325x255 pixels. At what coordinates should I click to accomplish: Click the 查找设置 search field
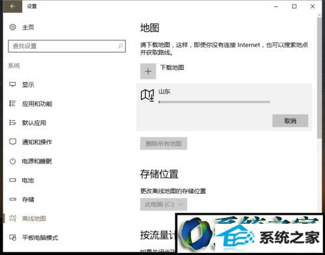pos(67,46)
